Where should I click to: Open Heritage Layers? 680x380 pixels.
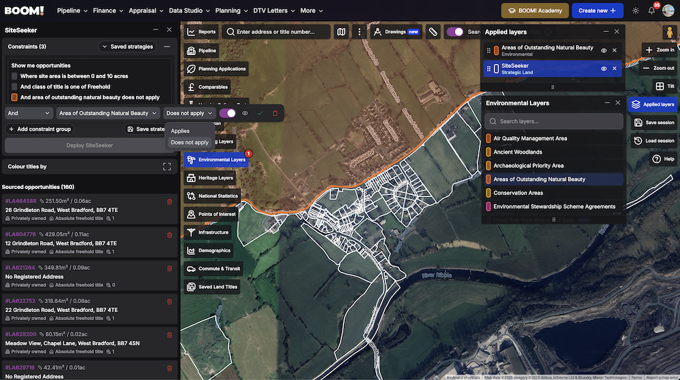[x=210, y=177]
